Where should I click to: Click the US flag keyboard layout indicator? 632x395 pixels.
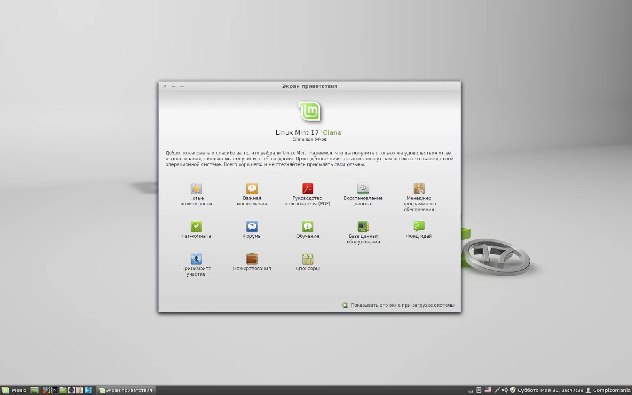tap(488, 390)
